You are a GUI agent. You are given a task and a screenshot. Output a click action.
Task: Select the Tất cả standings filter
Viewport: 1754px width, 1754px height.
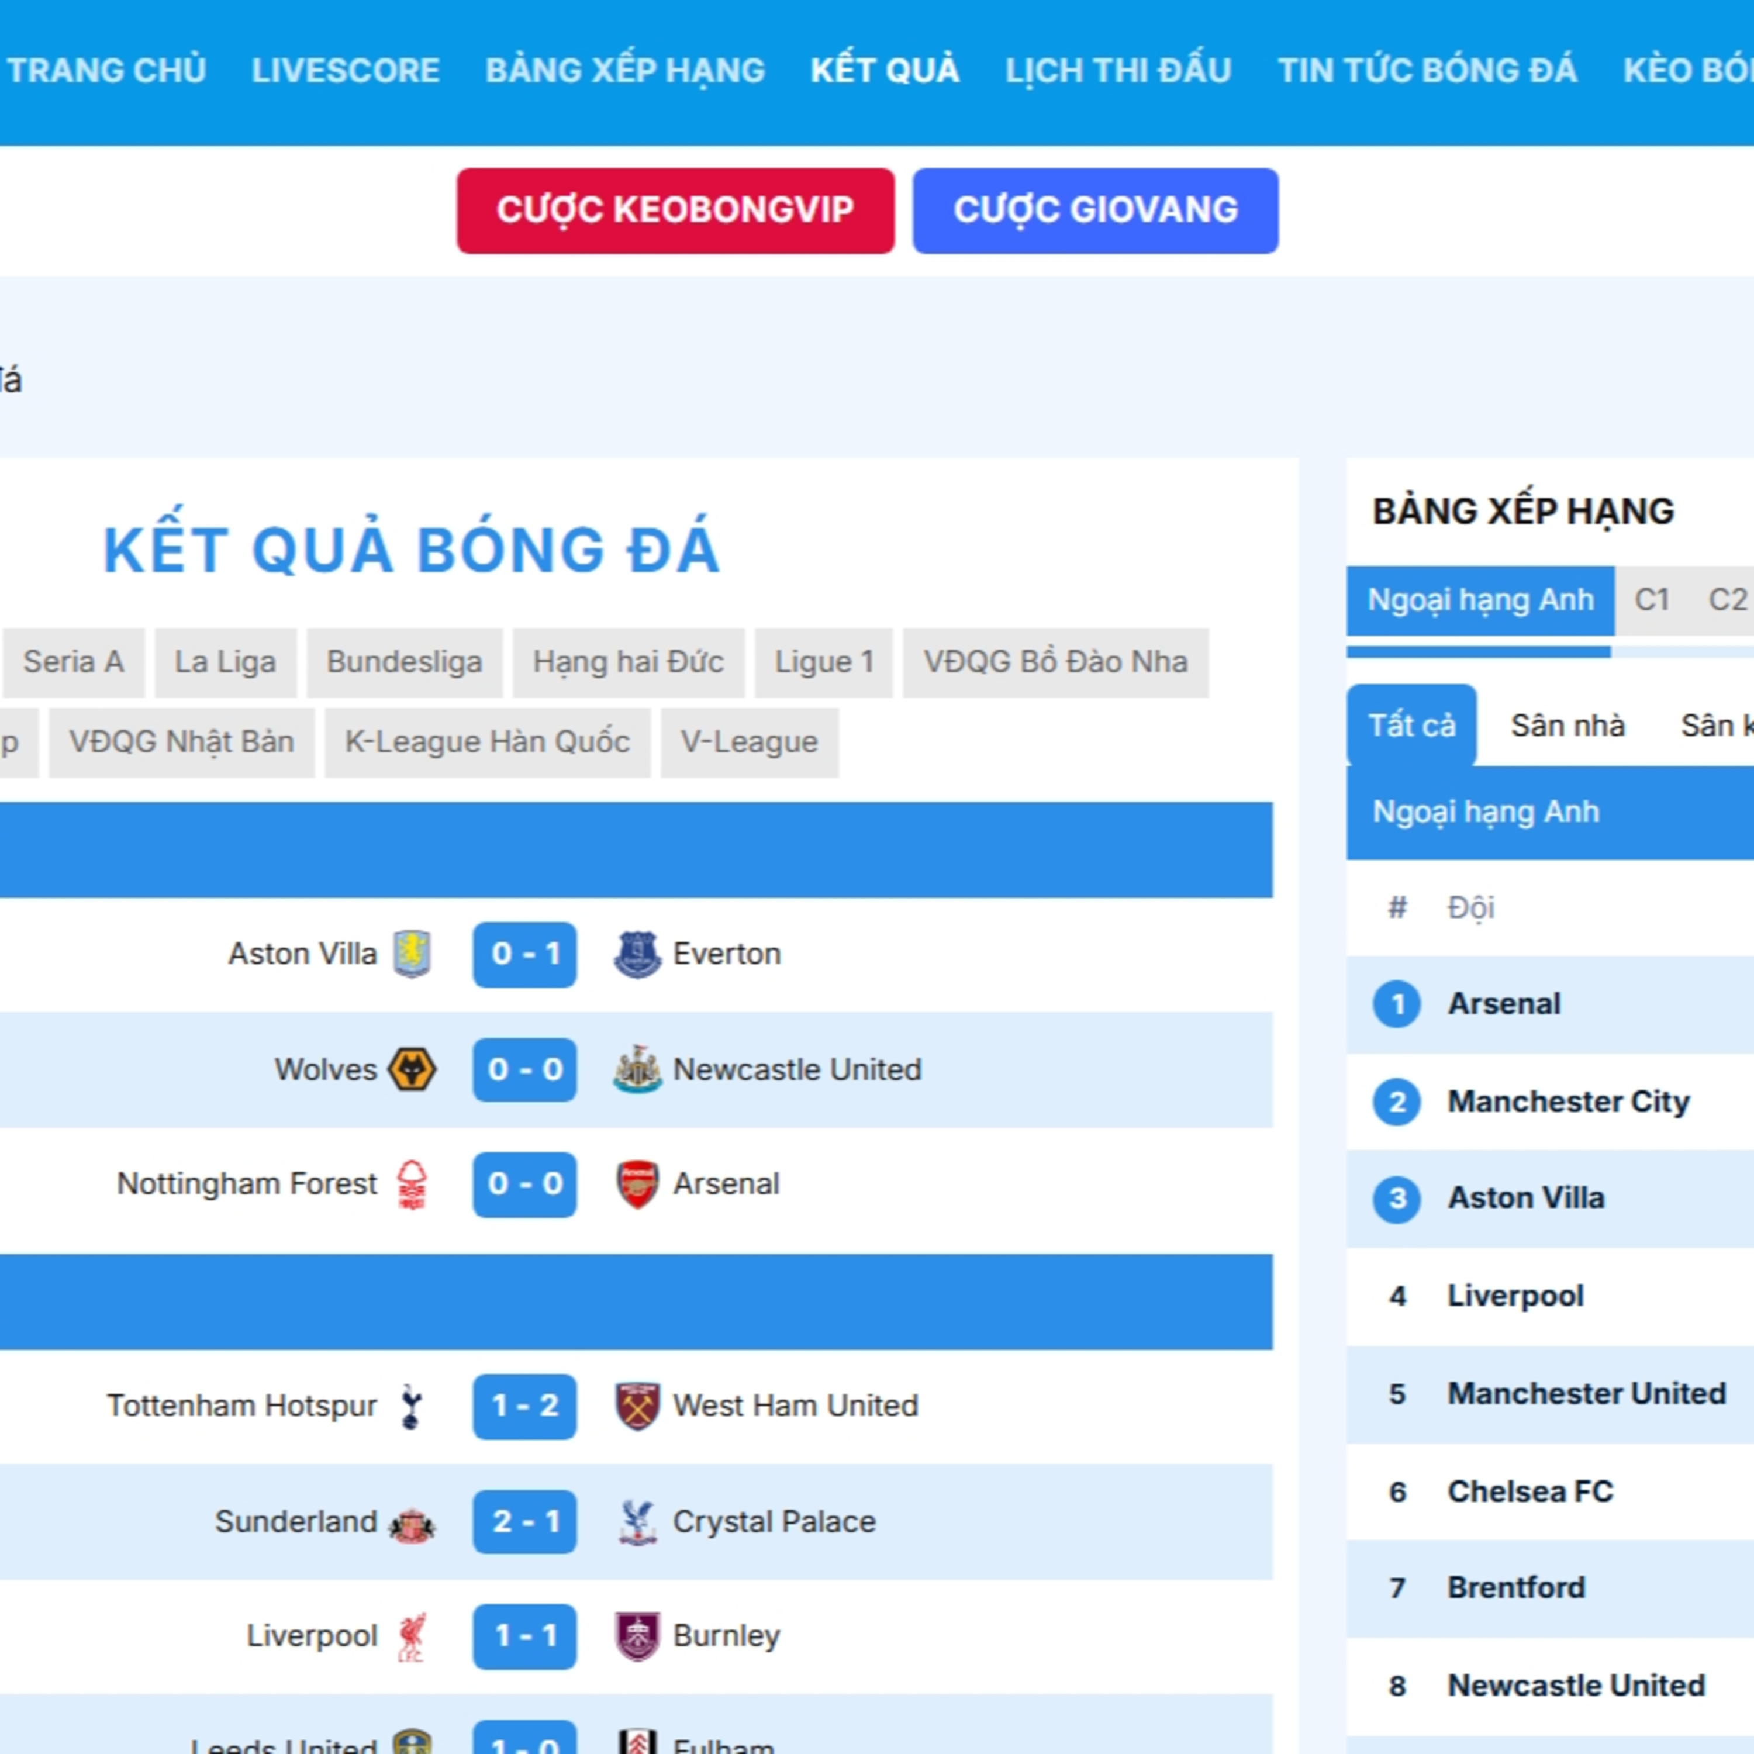pyautogui.click(x=1412, y=726)
